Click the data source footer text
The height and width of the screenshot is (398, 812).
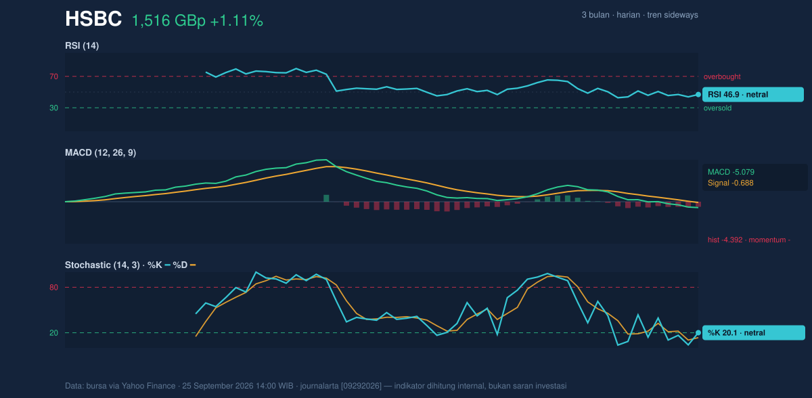316,386
